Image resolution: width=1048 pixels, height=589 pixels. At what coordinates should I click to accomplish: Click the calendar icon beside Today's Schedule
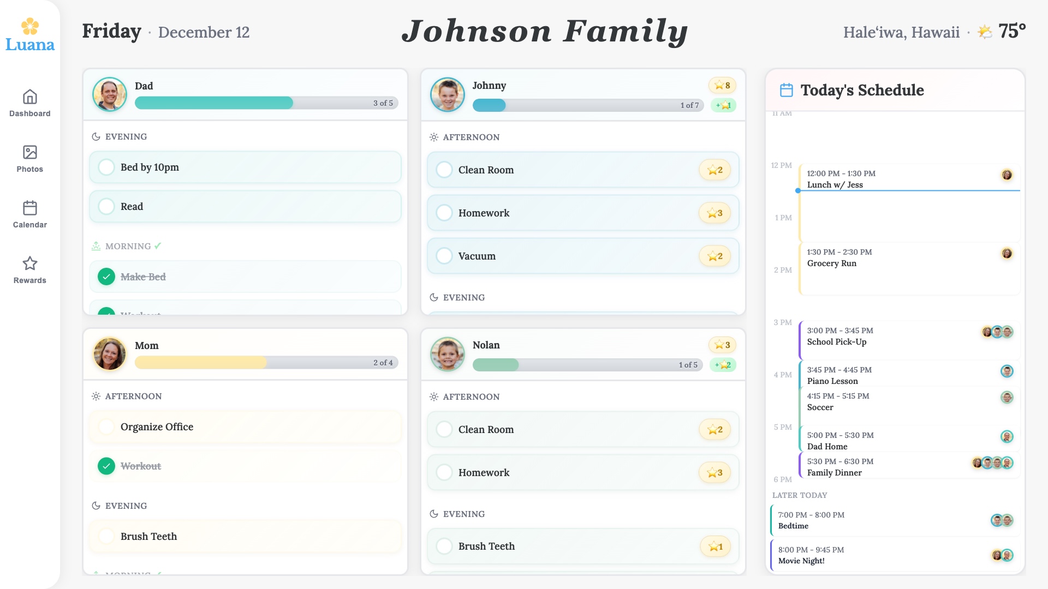[787, 90]
